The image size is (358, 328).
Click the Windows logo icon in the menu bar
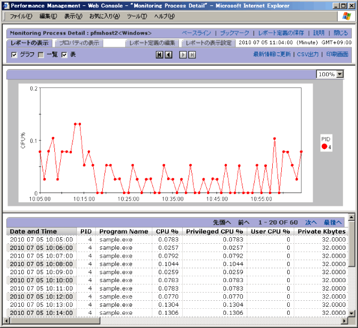click(x=347, y=16)
